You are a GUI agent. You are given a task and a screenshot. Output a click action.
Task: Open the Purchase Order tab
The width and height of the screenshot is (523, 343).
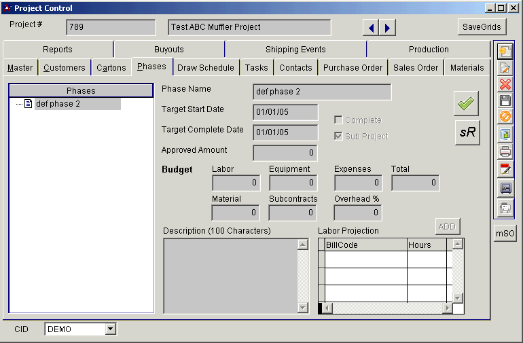pyautogui.click(x=353, y=67)
